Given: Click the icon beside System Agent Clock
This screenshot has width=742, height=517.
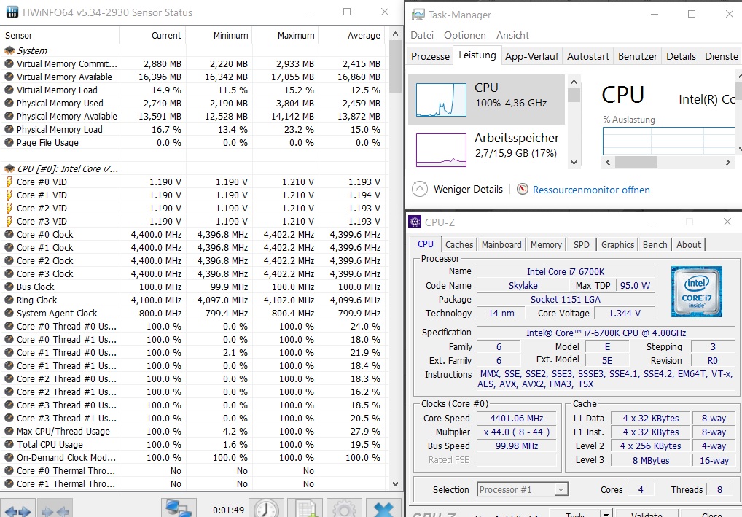Looking at the screenshot, I should coord(9,314).
